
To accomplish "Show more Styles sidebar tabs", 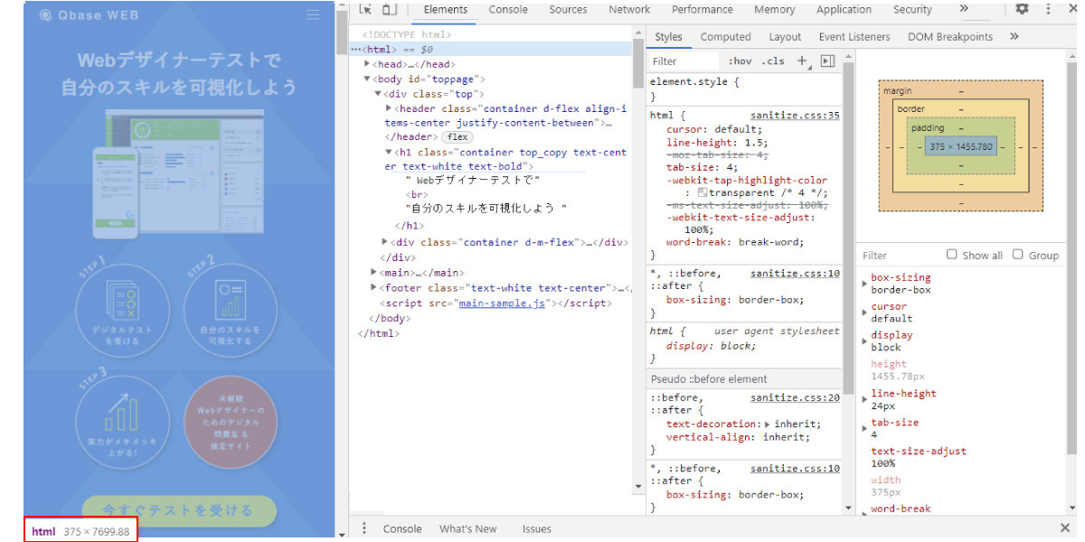I will (1014, 36).
